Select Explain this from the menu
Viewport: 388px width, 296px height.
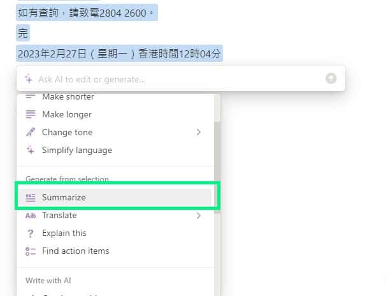pyautogui.click(x=64, y=233)
